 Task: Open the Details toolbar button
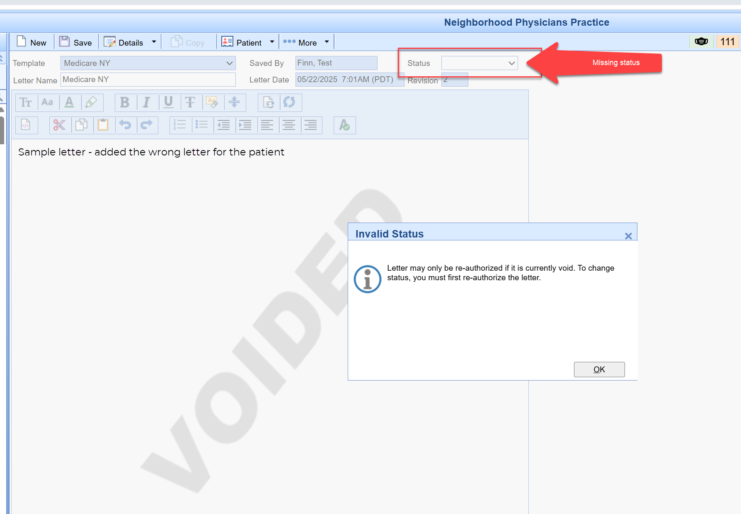tap(123, 42)
